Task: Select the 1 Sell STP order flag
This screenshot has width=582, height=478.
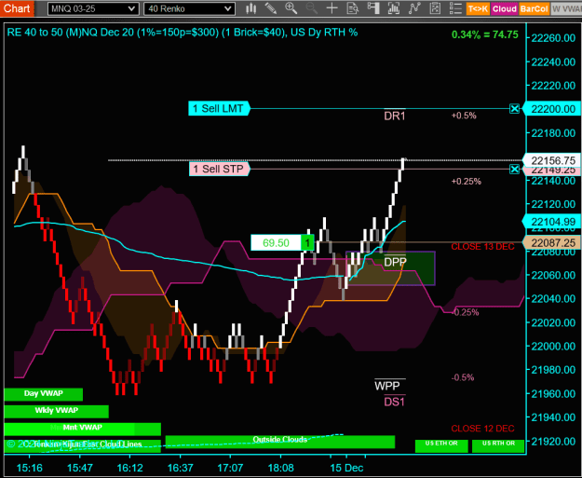Action: click(220, 169)
